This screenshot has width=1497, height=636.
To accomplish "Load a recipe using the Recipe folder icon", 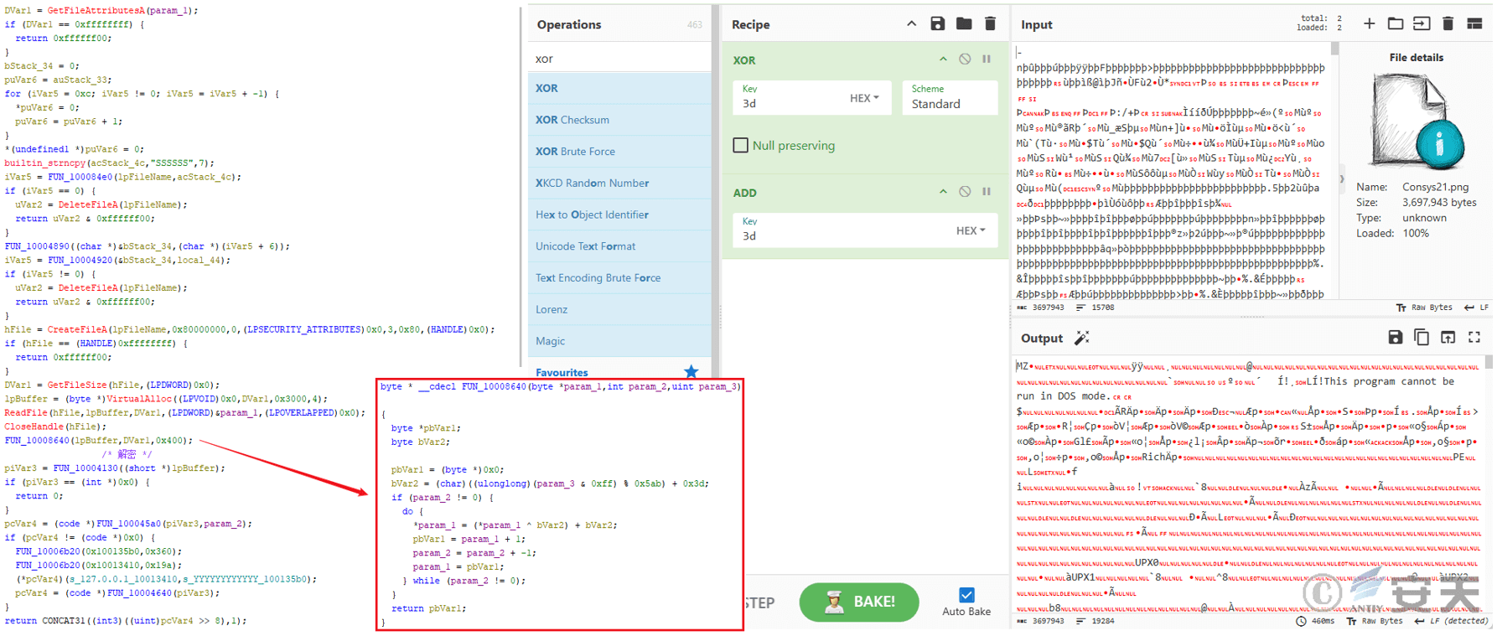I will 964,24.
